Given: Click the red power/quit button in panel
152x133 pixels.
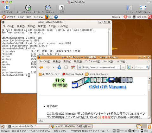Looking at the screenshot, I should (x=150, y=17).
